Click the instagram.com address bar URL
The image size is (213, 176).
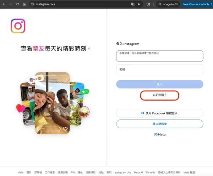(x=45, y=4)
